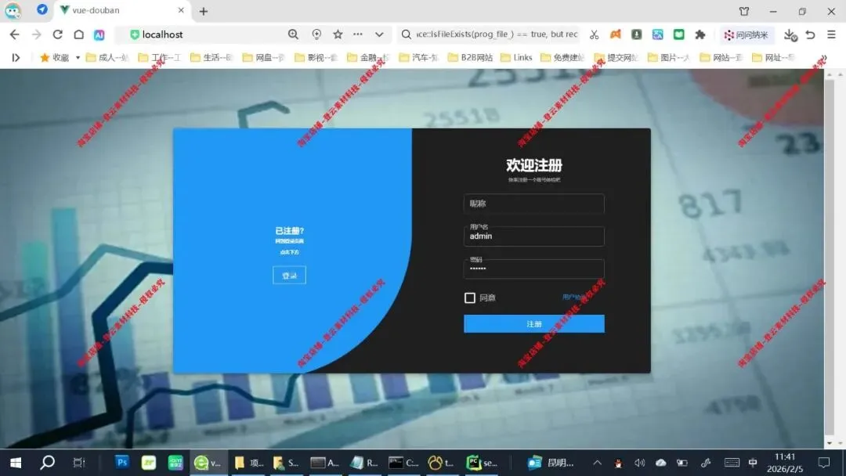Open the 收藏 favorites star
The width and height of the screenshot is (846, 476).
click(45, 57)
